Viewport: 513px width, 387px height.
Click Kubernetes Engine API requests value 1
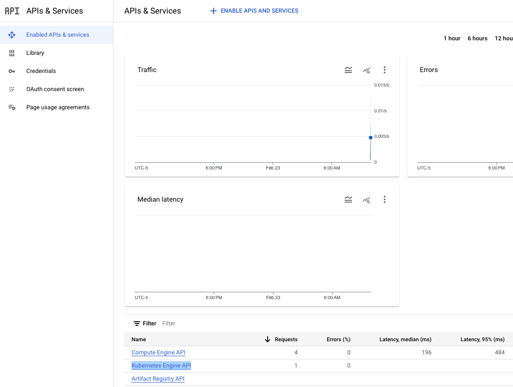pos(296,365)
